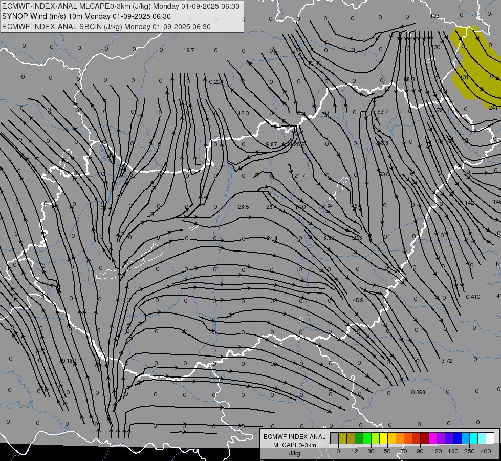Click the 0.410 map value
Screen dimensions: 501x461
coord(473,297)
